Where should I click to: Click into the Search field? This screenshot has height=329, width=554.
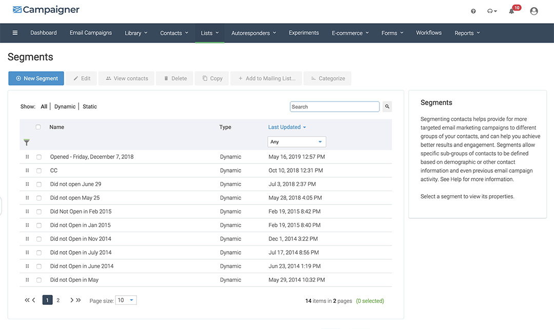pos(334,107)
